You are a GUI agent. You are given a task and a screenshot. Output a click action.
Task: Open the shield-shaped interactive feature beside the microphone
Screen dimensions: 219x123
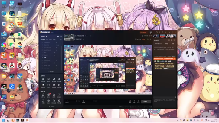[48, 79]
